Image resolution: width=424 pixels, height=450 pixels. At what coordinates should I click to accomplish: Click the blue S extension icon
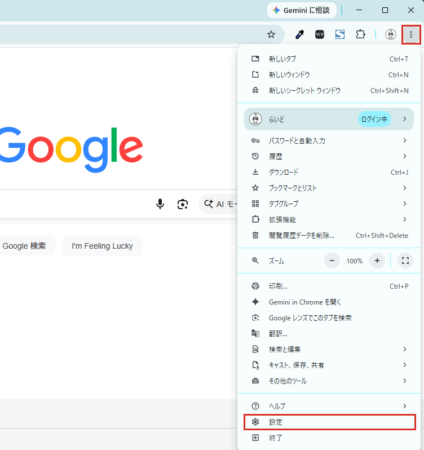[340, 35]
